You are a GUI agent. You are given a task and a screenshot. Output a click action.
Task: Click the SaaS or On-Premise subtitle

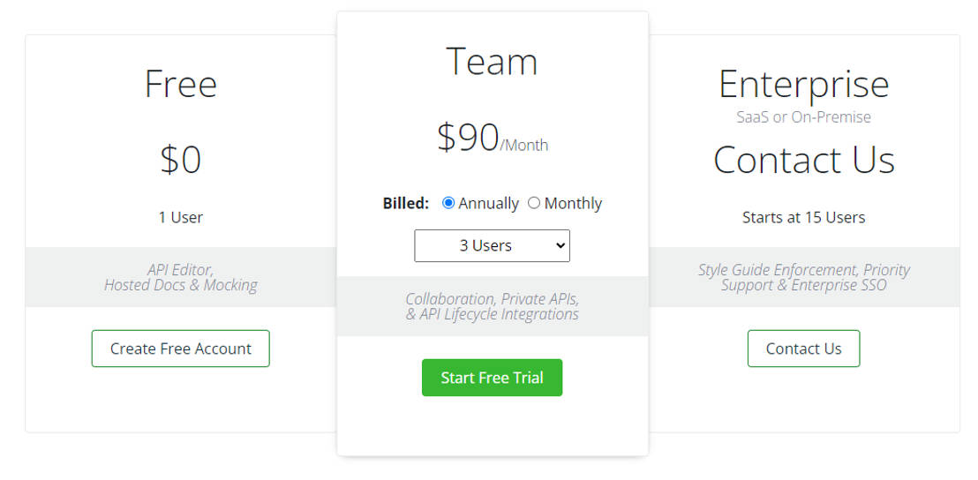803,116
